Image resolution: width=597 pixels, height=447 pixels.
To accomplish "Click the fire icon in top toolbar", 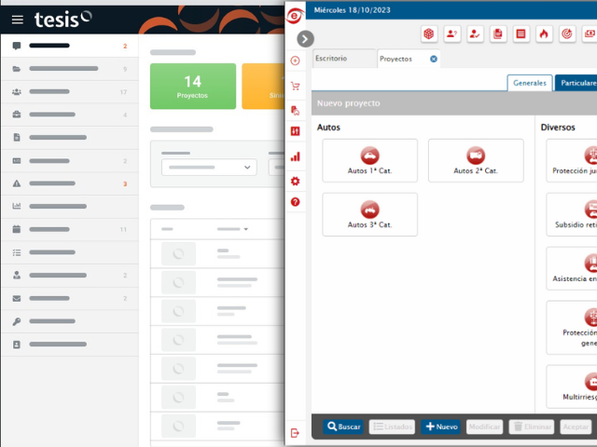I will (x=544, y=34).
